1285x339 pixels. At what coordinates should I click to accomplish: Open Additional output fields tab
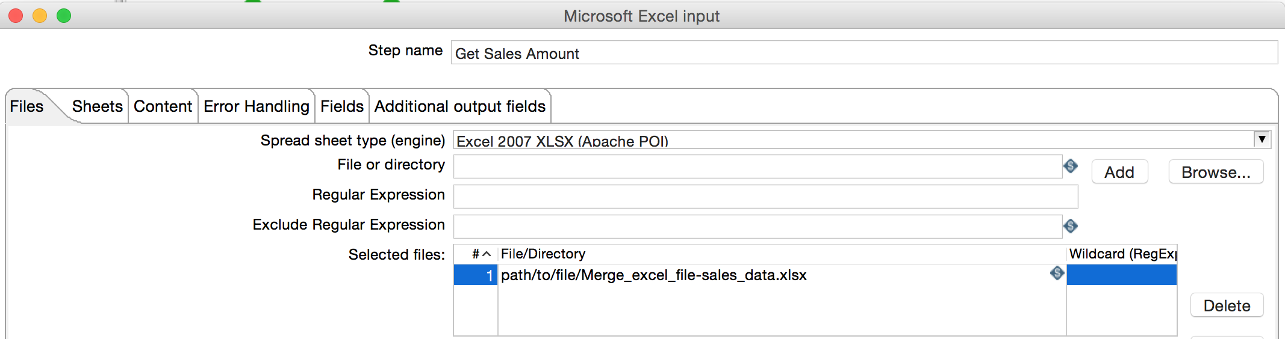click(459, 106)
